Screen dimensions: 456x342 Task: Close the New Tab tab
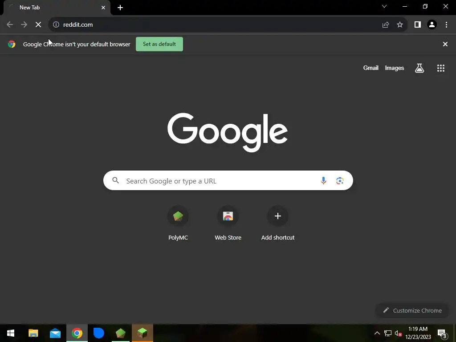pos(103,8)
